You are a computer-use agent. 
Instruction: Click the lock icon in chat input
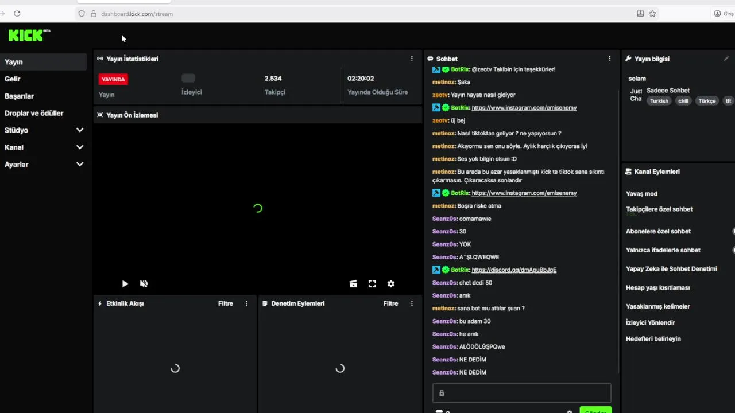pos(442,393)
